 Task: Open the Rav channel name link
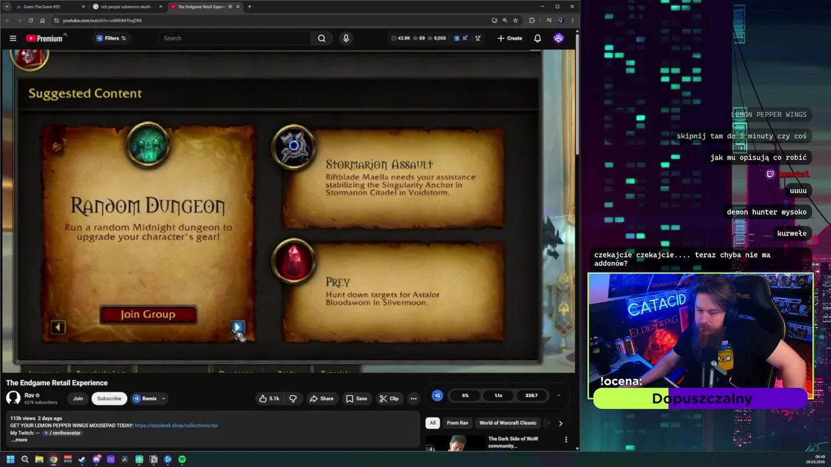(x=29, y=395)
